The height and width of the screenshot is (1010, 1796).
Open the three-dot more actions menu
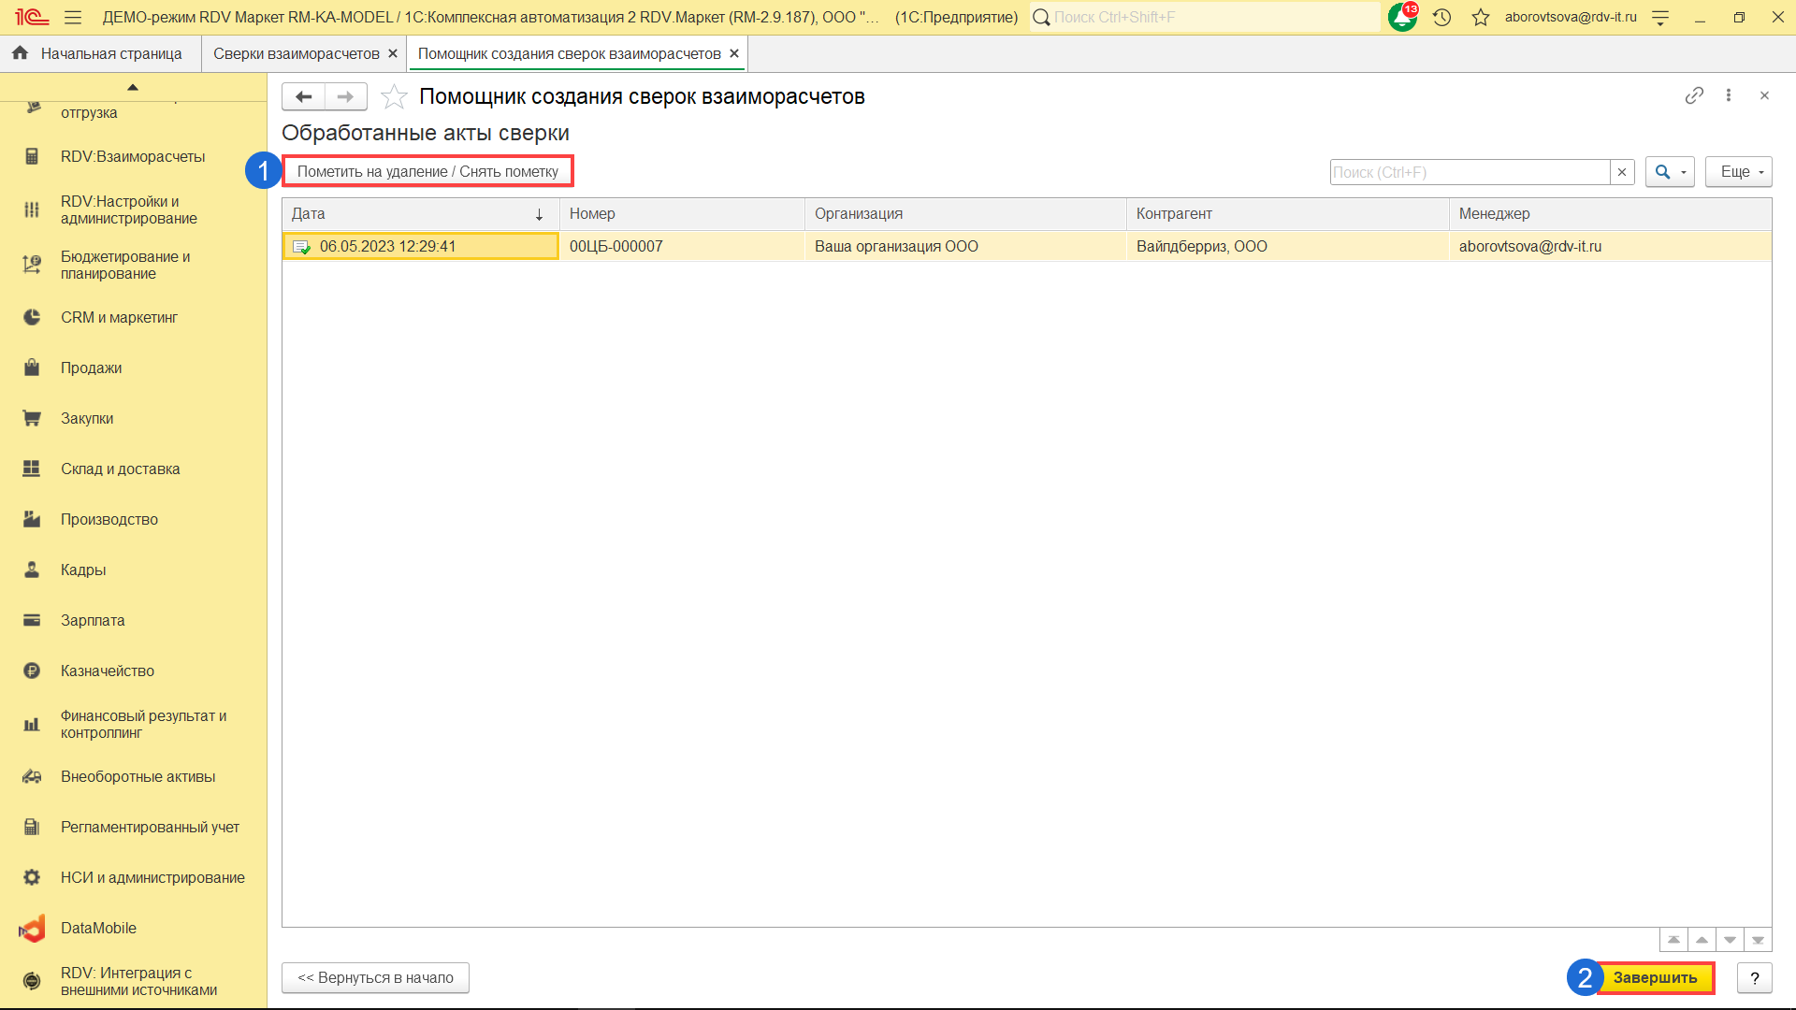point(1729,95)
